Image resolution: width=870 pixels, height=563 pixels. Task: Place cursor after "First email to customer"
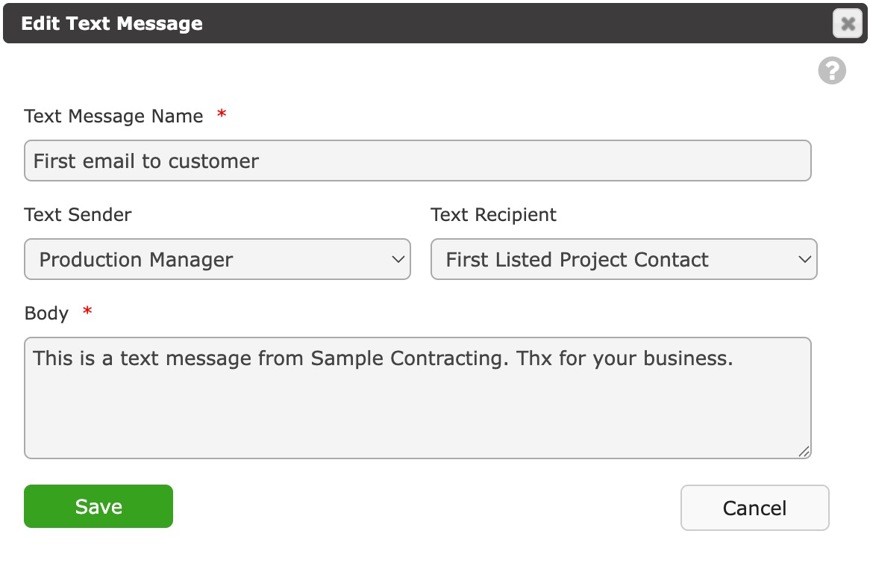[260, 161]
